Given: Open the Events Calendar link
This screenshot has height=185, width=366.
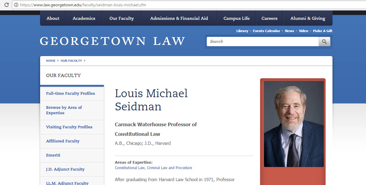Looking at the screenshot, I should 266,31.
